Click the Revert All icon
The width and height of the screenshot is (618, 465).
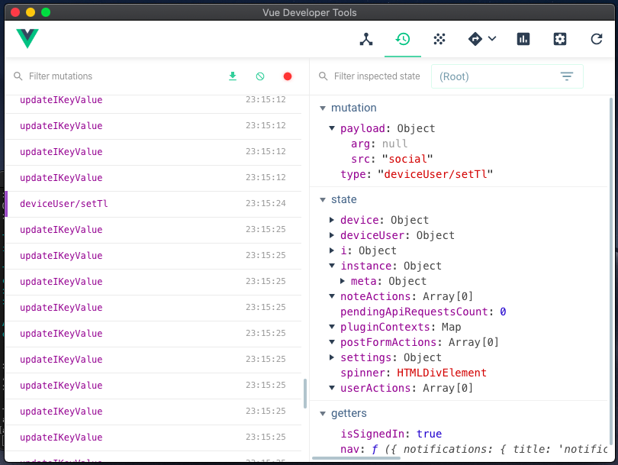[x=260, y=76]
